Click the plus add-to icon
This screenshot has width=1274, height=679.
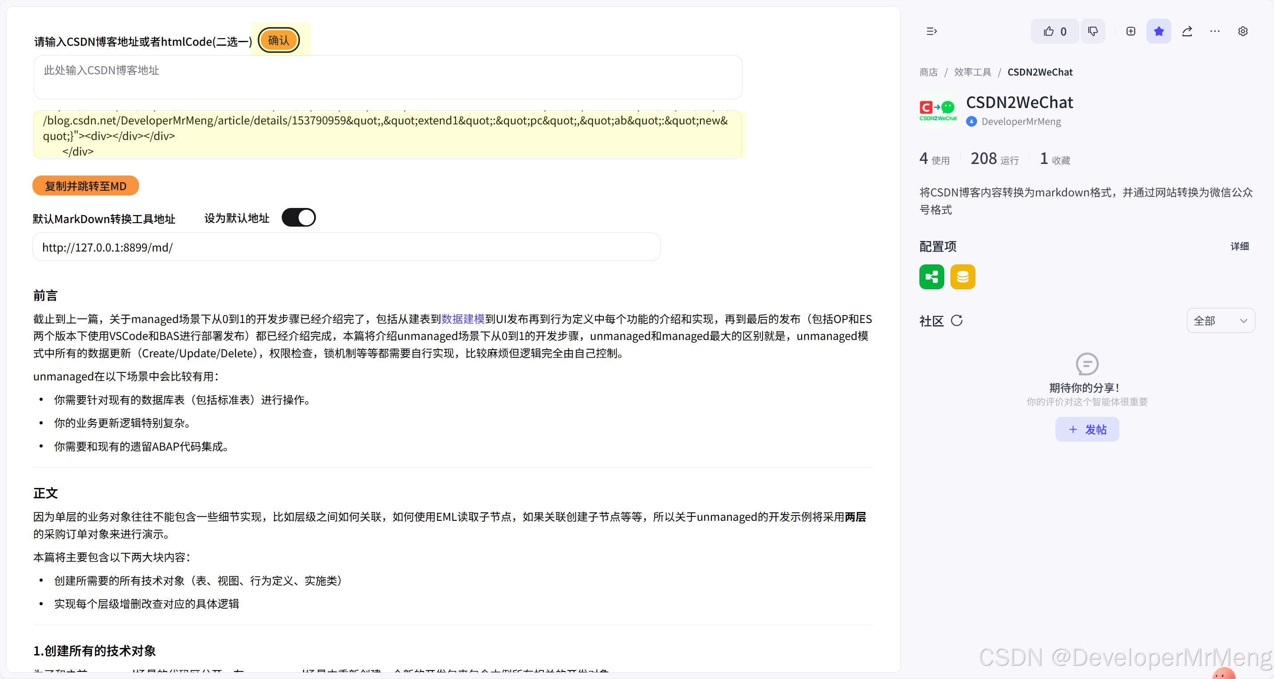click(x=1130, y=31)
